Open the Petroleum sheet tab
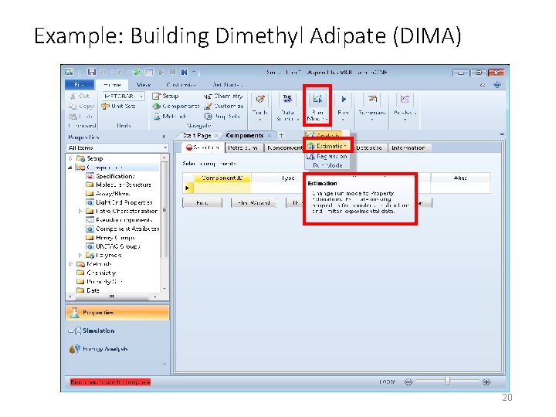The width and height of the screenshot is (556, 417). coord(243,147)
